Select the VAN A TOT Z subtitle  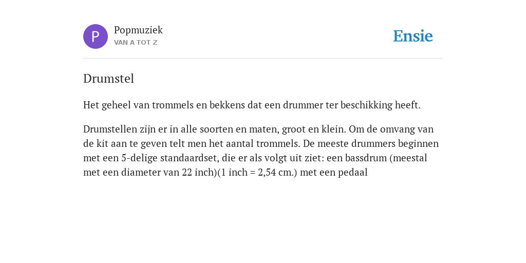pyautogui.click(x=136, y=43)
